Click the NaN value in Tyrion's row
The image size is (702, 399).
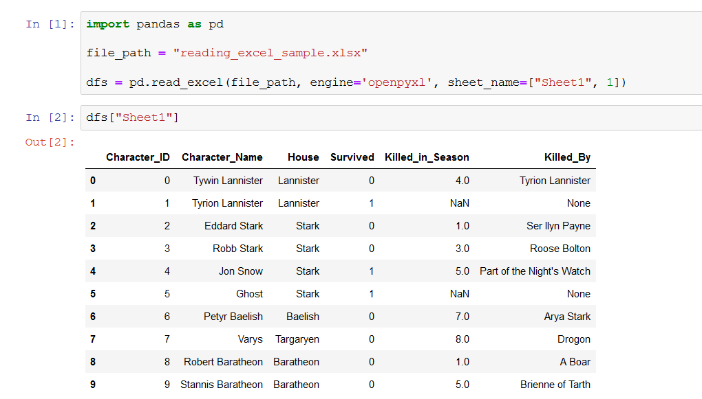point(459,203)
